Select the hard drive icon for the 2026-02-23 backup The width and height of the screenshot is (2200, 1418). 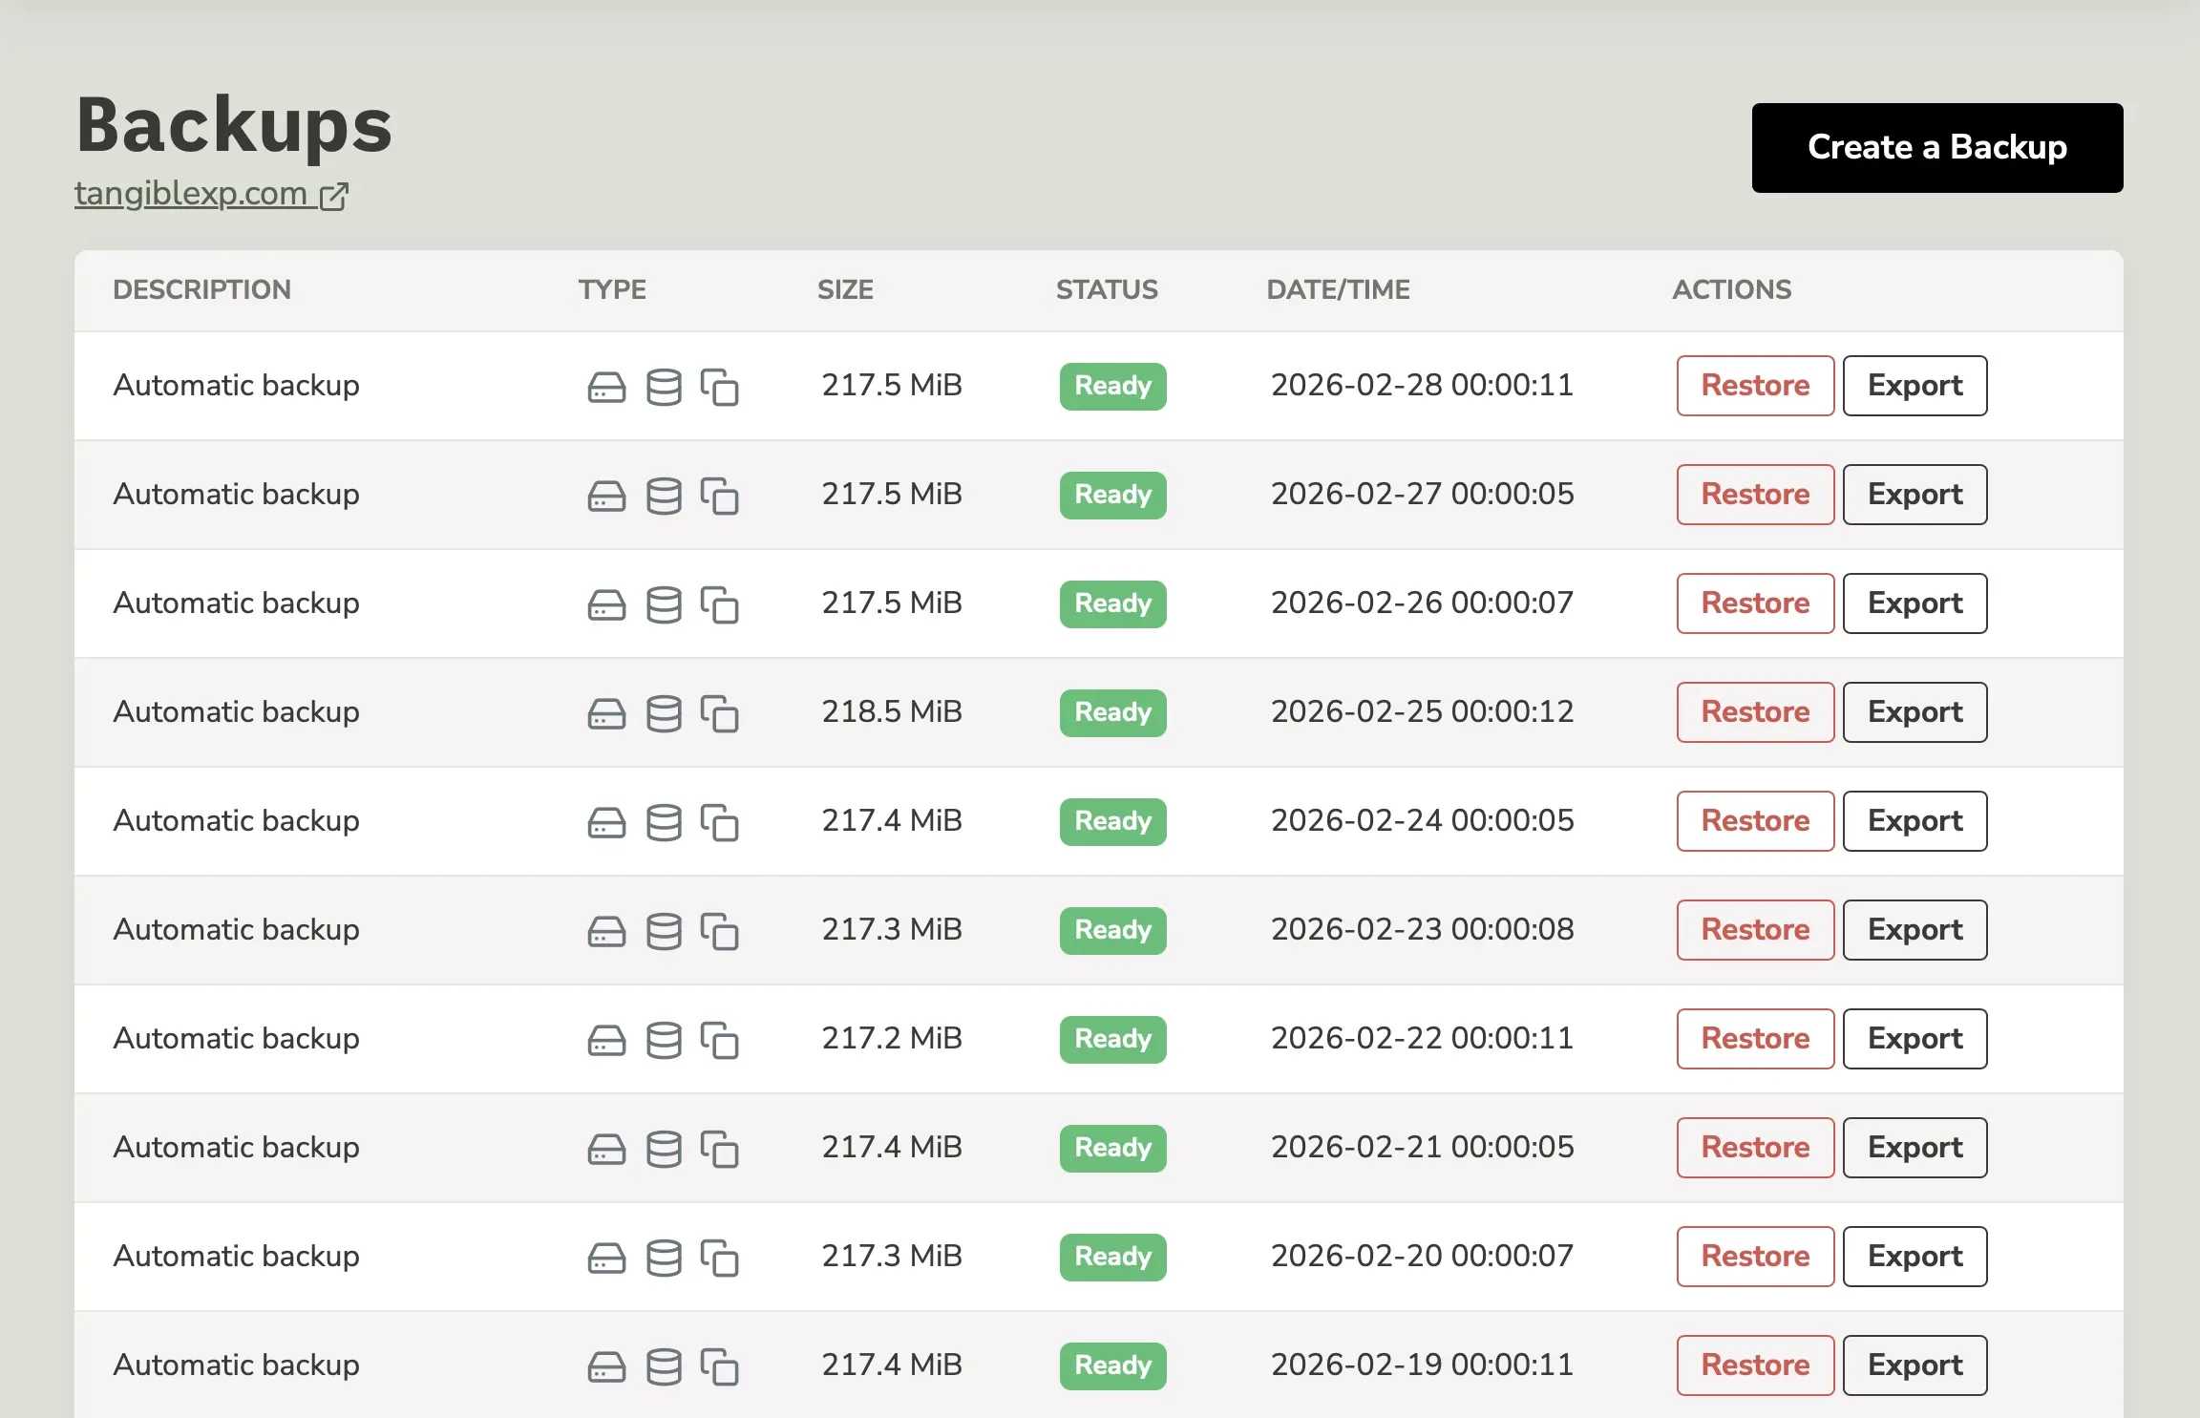(605, 930)
